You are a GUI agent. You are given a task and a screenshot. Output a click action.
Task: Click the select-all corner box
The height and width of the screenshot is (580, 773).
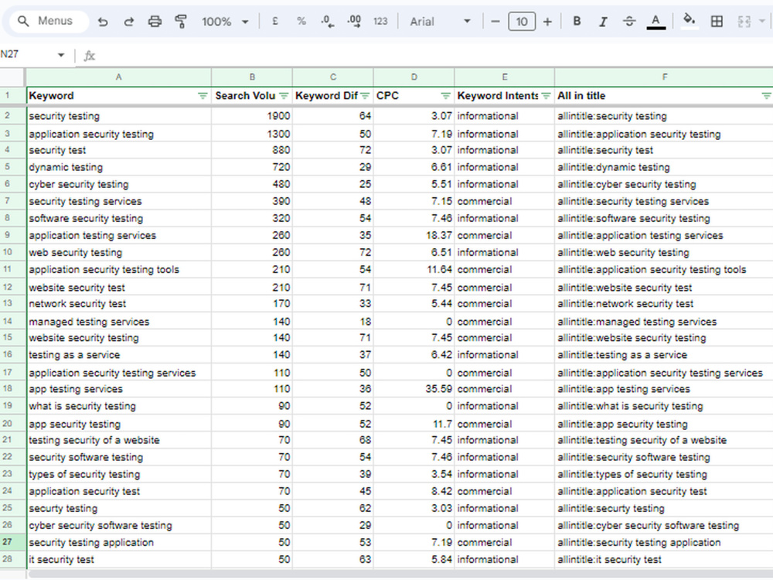pyautogui.click(x=12, y=77)
